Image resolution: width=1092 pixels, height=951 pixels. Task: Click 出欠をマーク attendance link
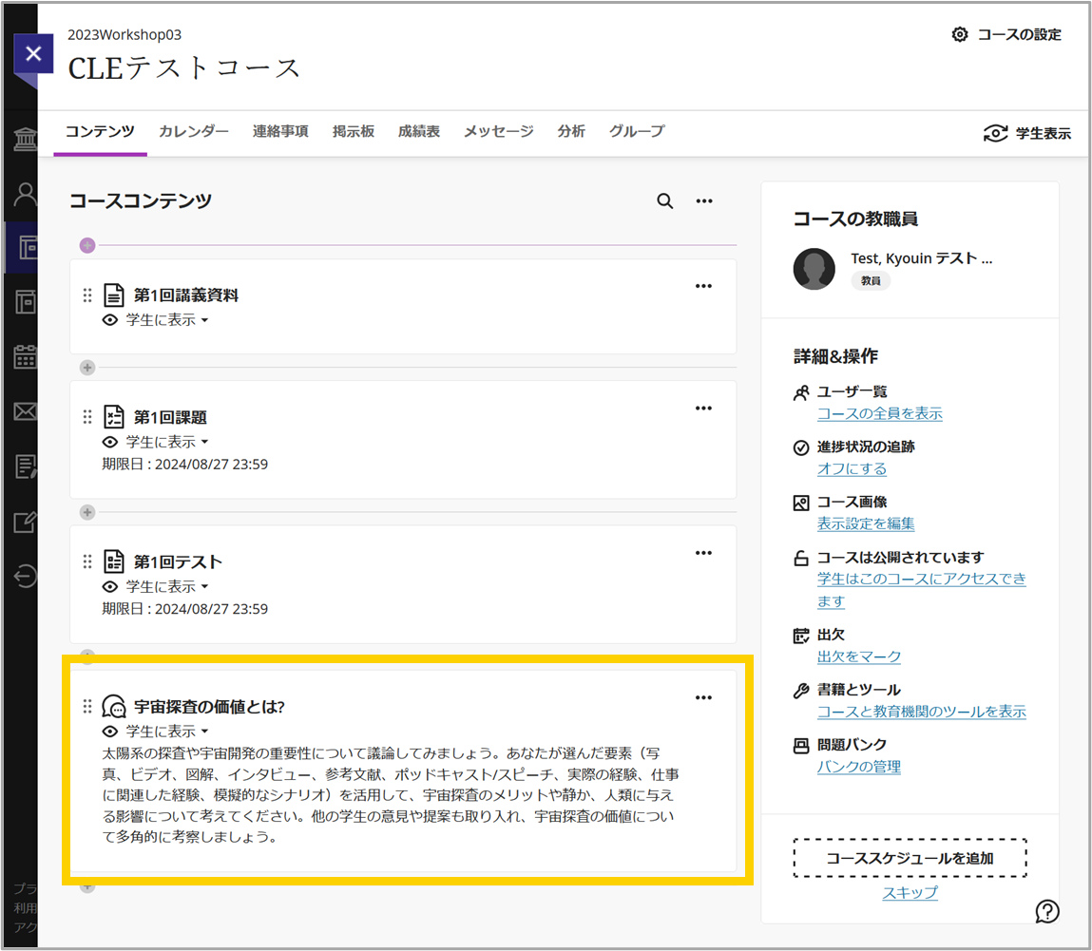click(x=859, y=656)
